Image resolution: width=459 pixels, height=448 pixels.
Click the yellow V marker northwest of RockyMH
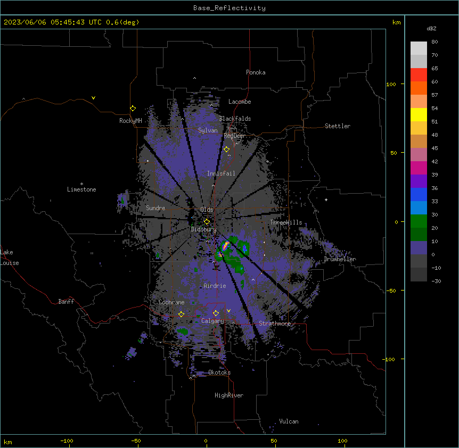[93, 98]
